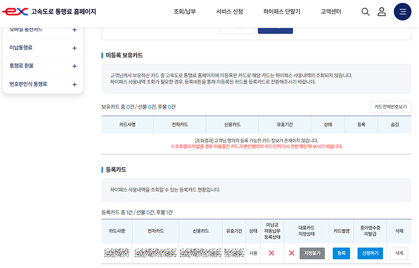Expand the 통행료 환불 sidebar section
Screen dimensions: 419x268
click(74, 66)
